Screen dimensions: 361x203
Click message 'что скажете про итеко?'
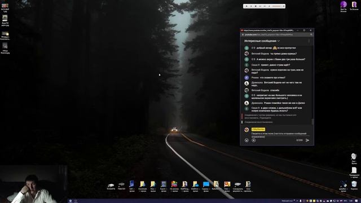click(x=272, y=78)
